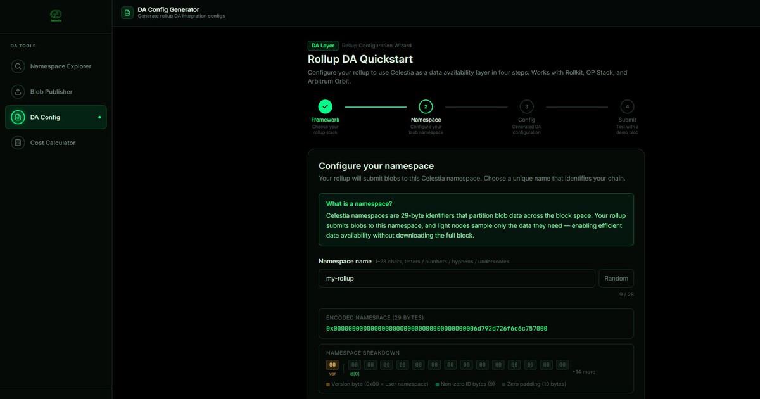The image size is (760, 399).
Task: Click 'Rollup Configuration Wizard' label
Action: (377, 46)
